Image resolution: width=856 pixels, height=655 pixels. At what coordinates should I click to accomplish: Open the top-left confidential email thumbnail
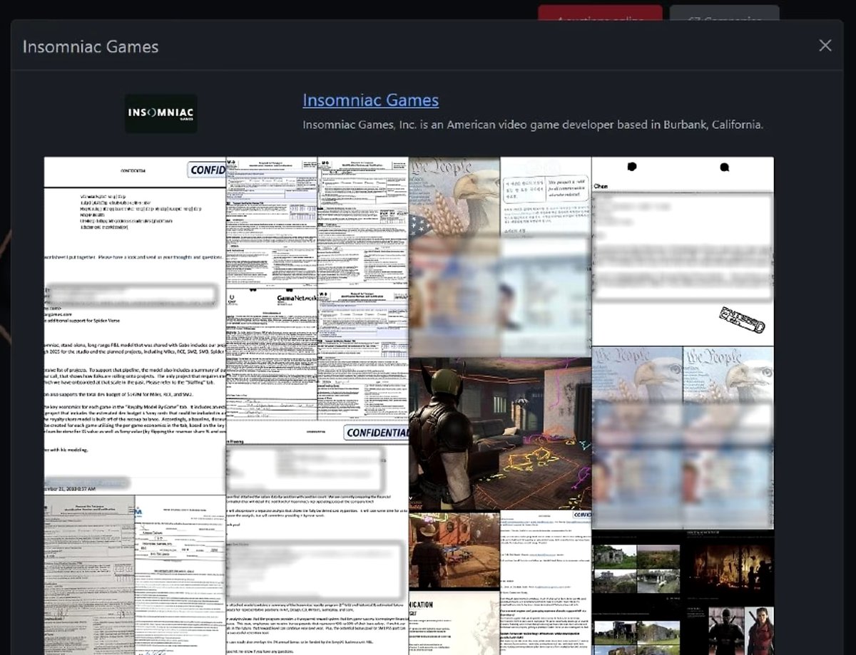click(x=135, y=321)
